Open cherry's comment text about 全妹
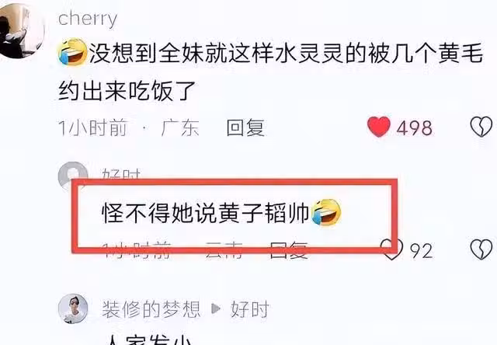The image size is (497, 345). (271, 71)
